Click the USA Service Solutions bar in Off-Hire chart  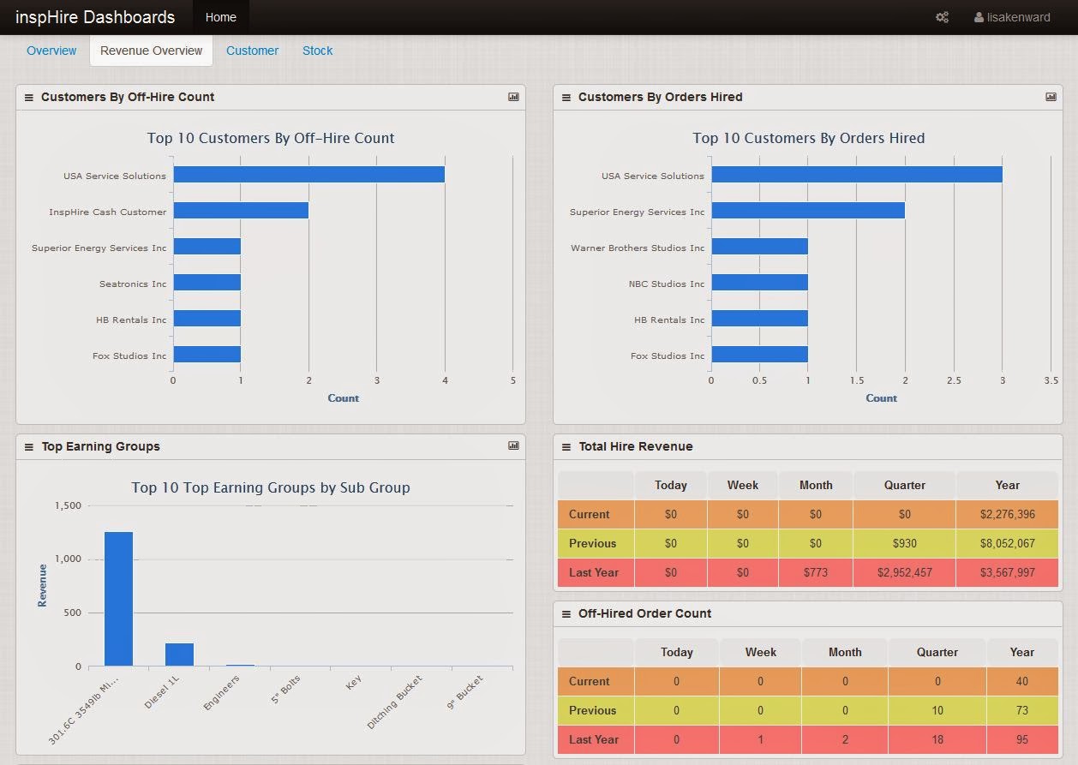[x=309, y=175]
